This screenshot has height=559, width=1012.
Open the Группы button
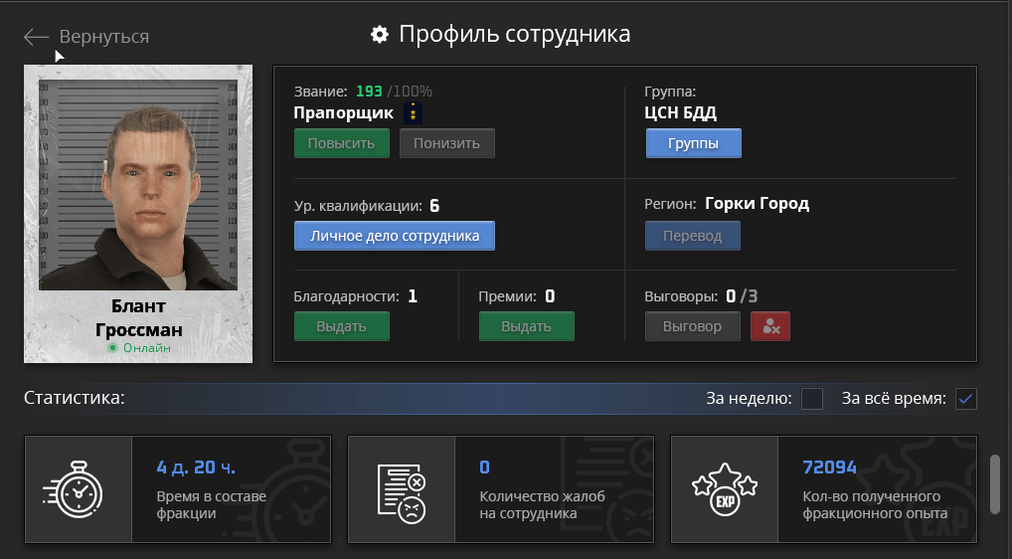pyautogui.click(x=693, y=143)
